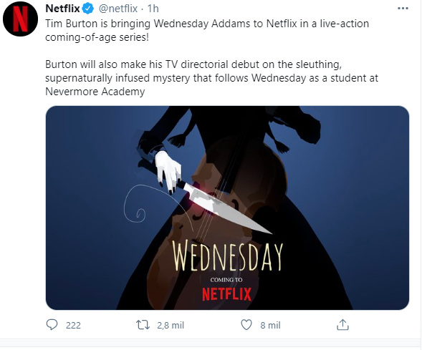Open the Netflix display name link
This screenshot has height=350, width=422.
[x=62, y=9]
